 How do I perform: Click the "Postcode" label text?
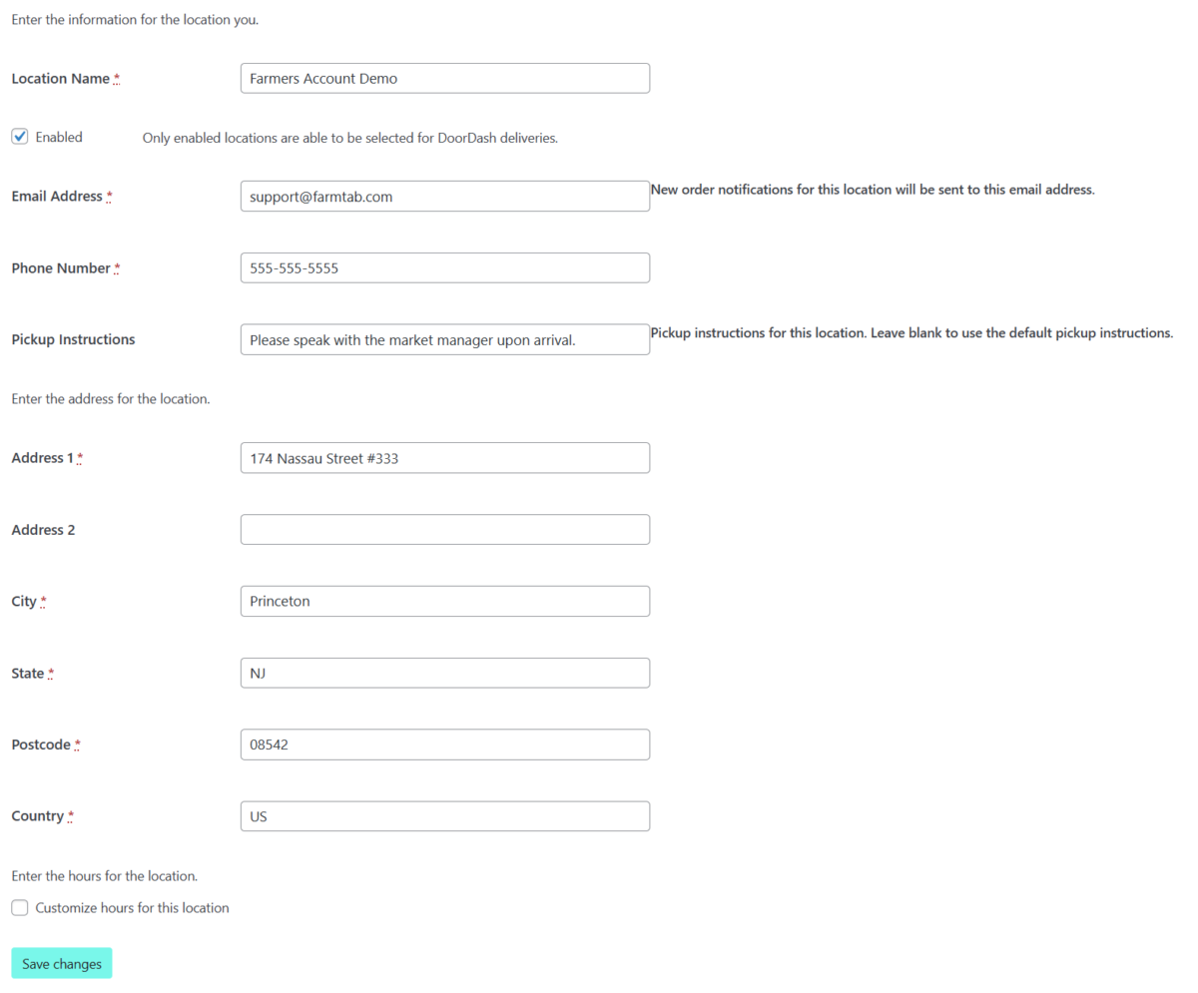click(41, 745)
